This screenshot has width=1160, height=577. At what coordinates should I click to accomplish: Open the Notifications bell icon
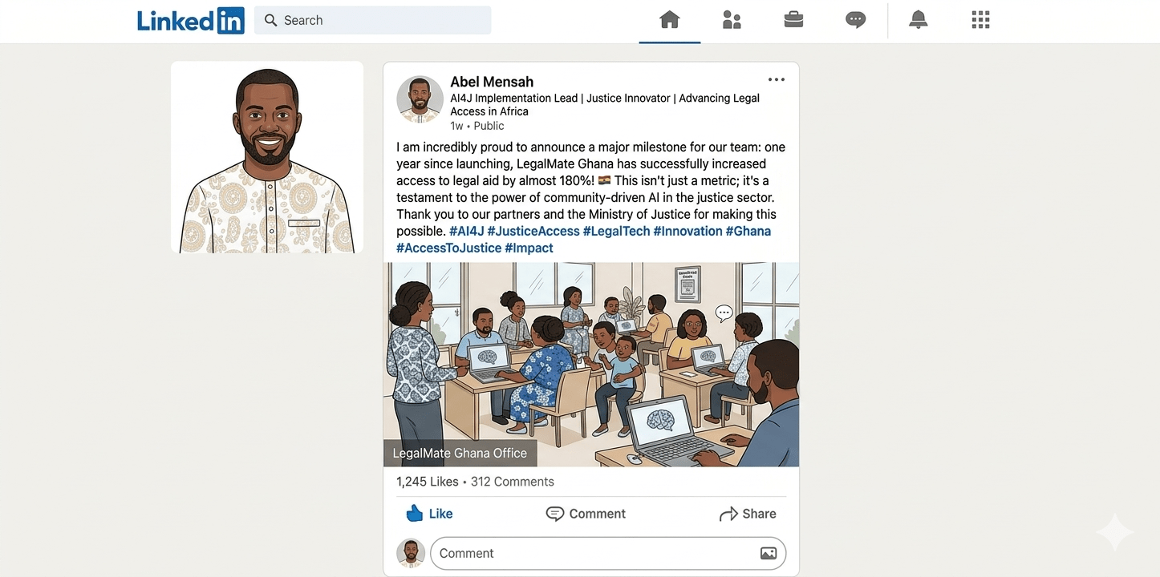click(x=919, y=20)
